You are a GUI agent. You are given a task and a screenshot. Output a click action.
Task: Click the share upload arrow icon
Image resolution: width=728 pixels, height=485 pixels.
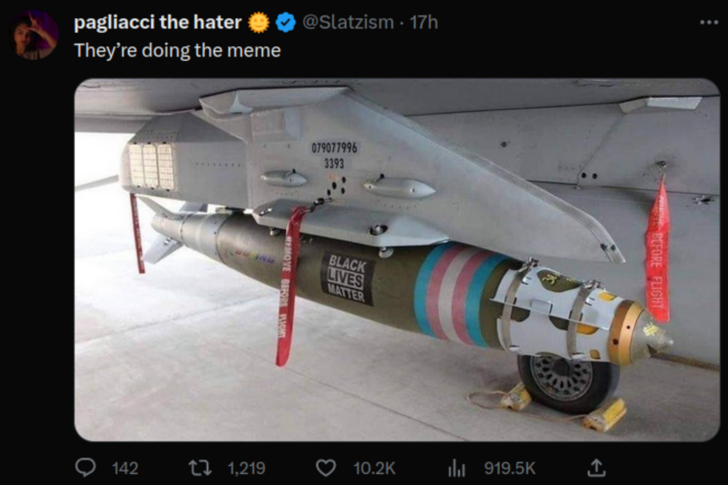(596, 468)
